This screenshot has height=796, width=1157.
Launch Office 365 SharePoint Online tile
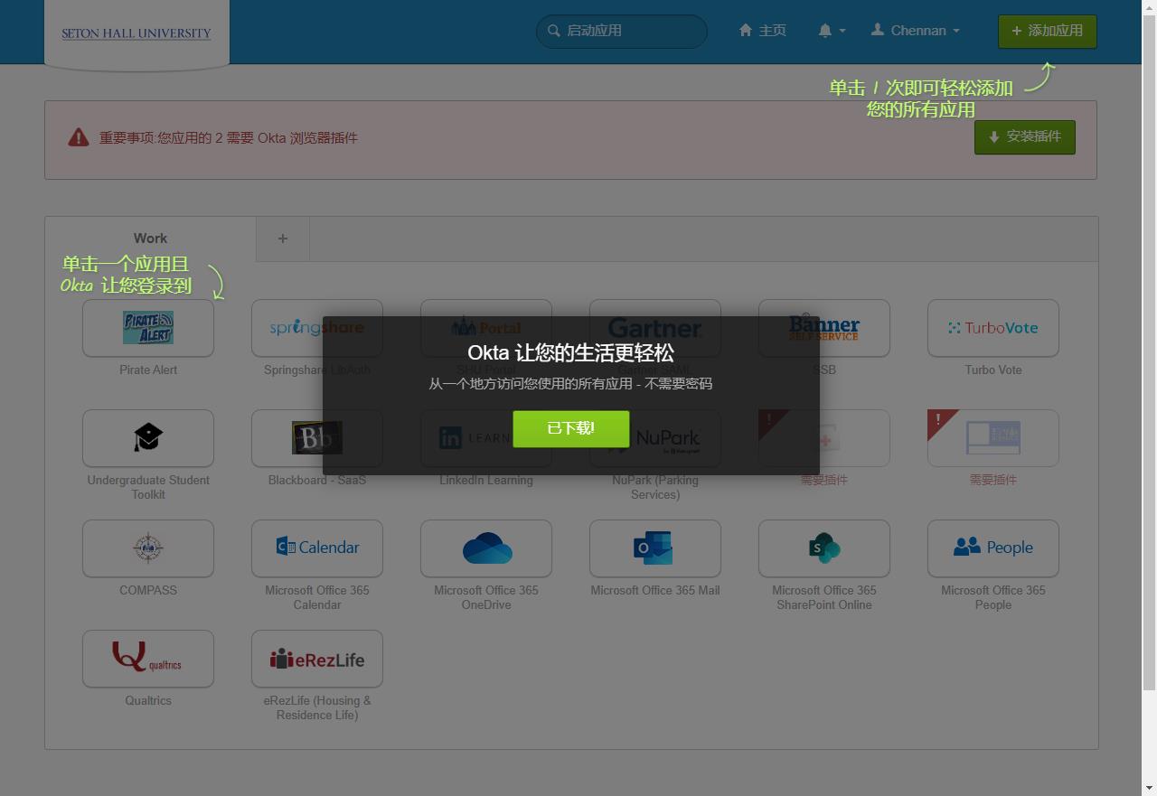pos(824,548)
